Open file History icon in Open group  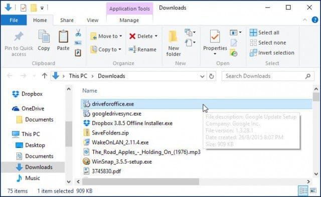coord(234,52)
